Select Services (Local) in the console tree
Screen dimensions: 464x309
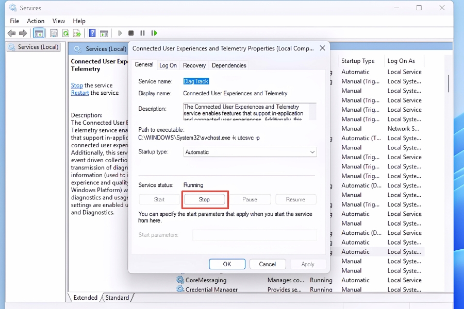click(34, 47)
